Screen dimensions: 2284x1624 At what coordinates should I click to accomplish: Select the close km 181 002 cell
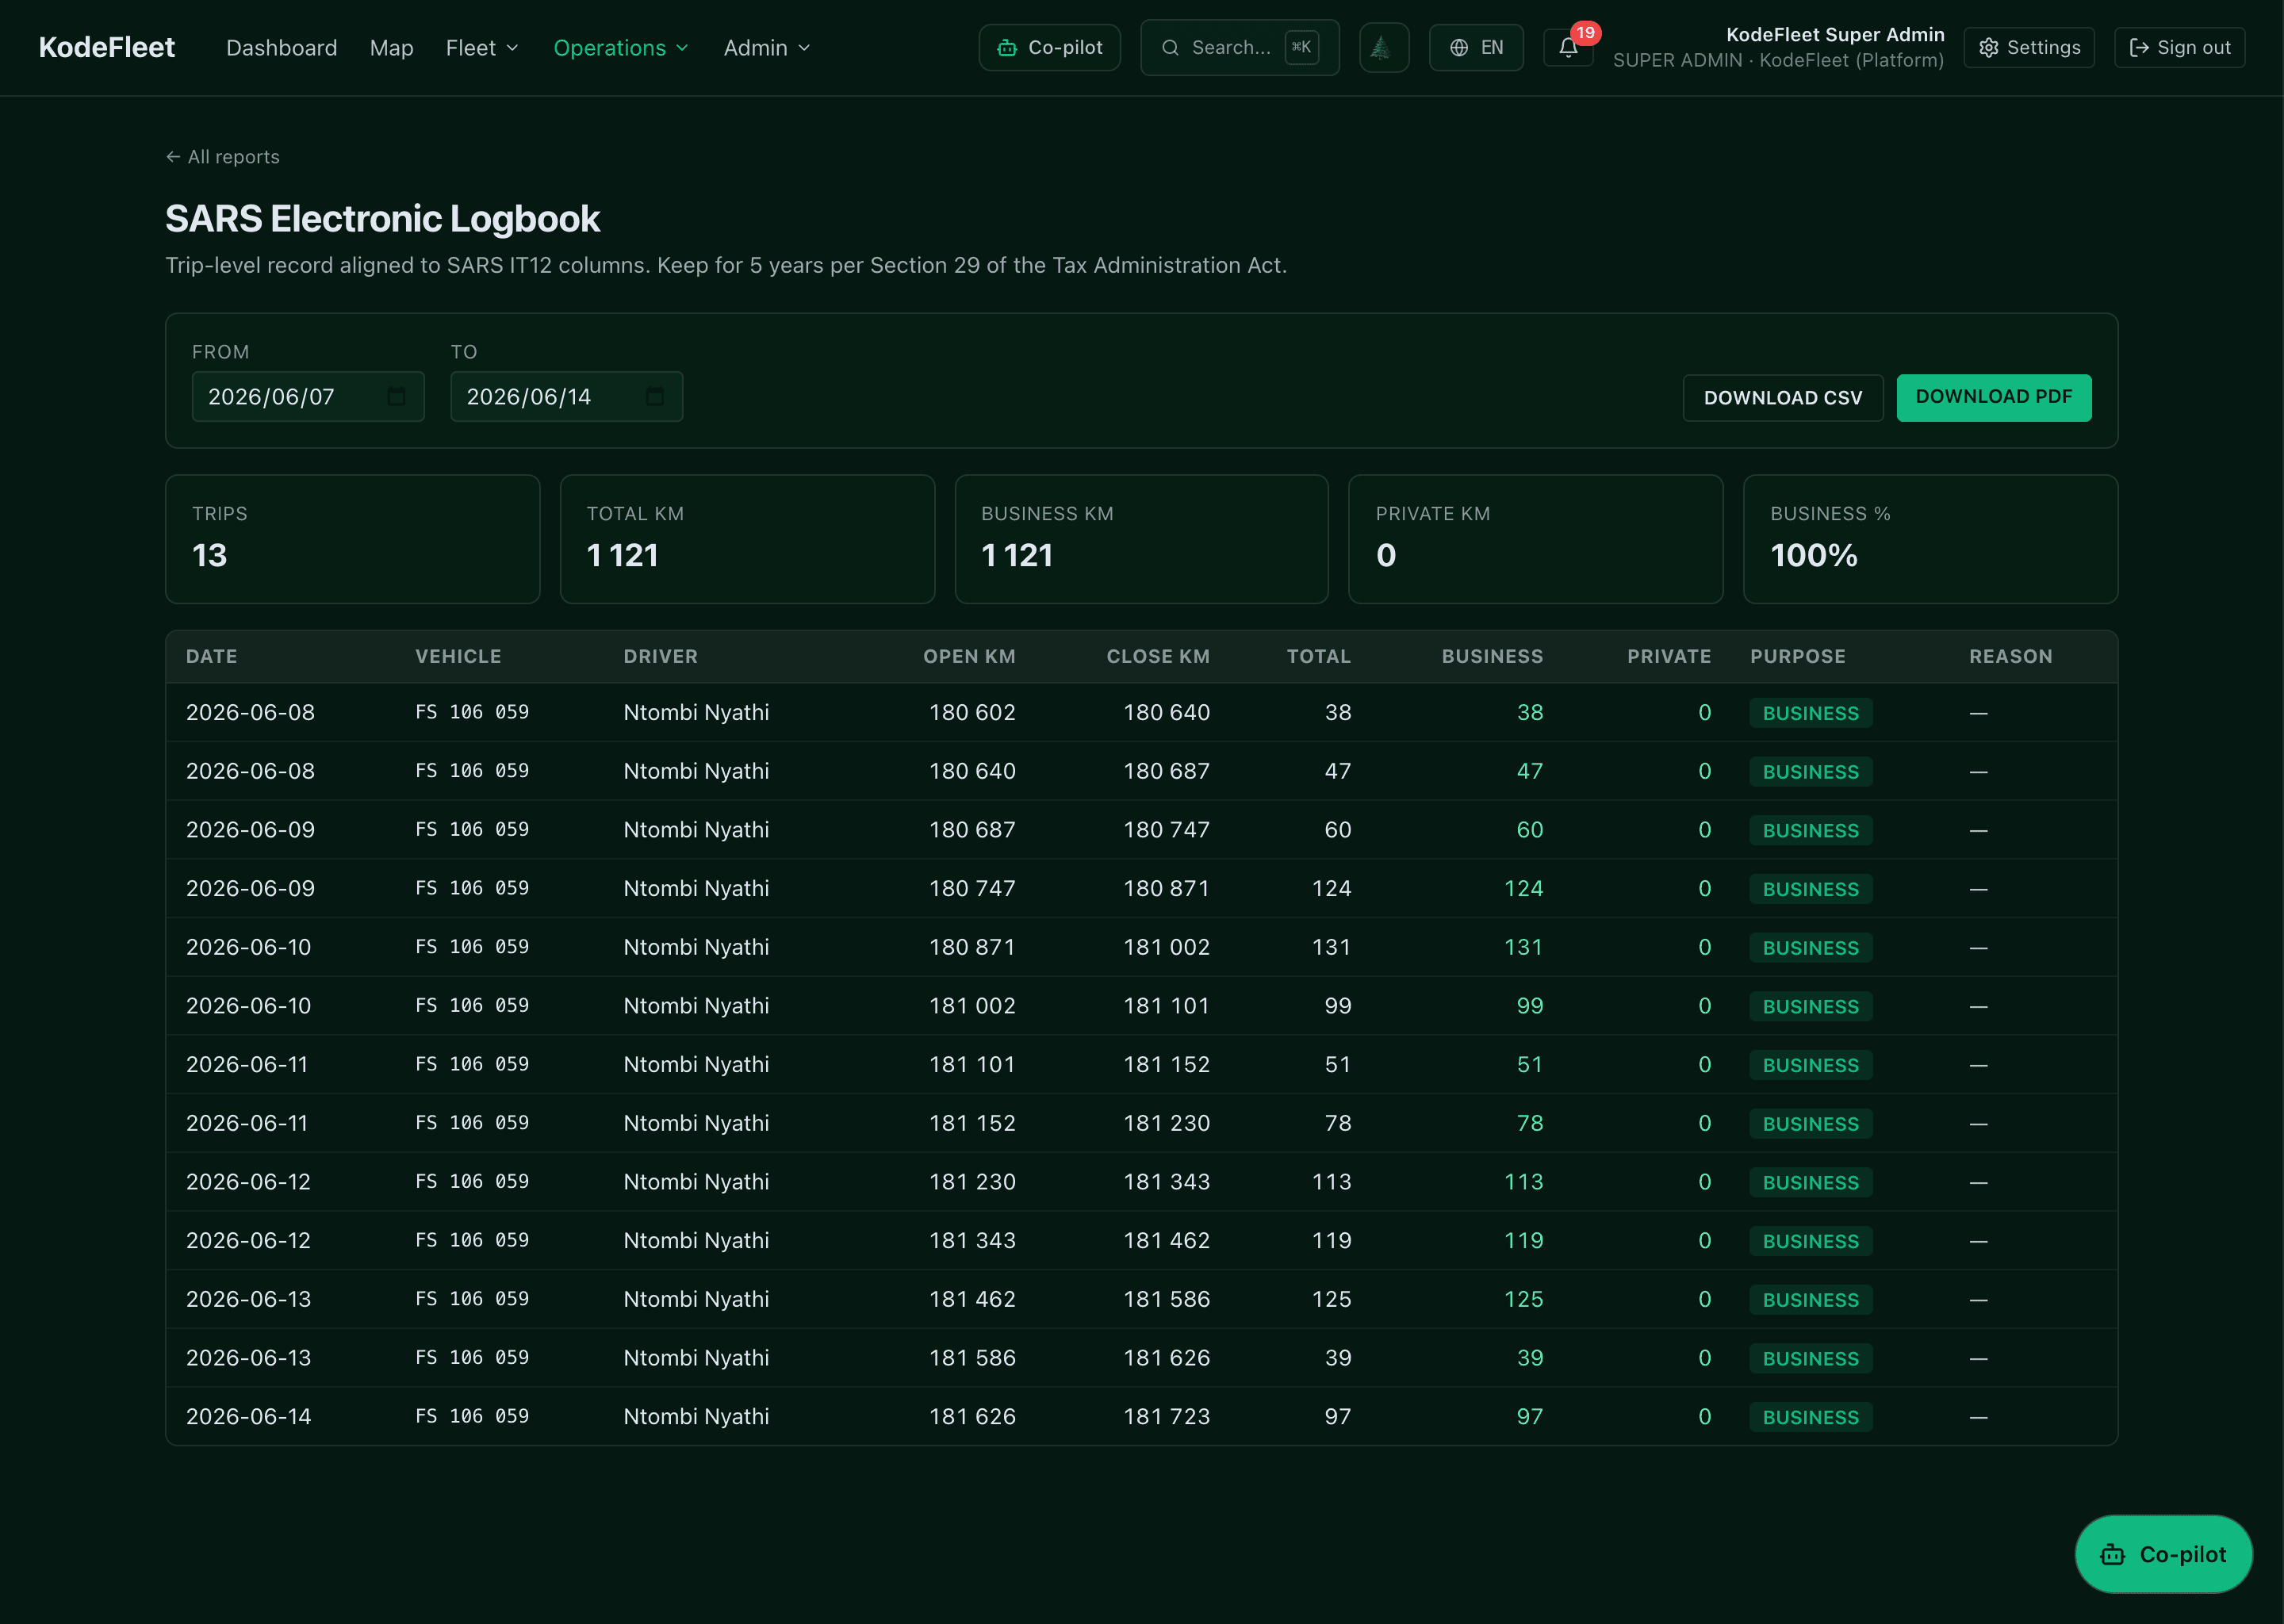1166,947
